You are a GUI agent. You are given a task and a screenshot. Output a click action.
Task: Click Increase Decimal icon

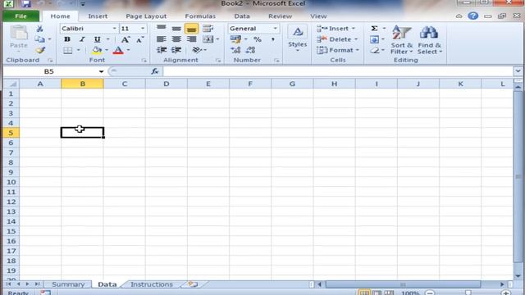click(x=235, y=50)
